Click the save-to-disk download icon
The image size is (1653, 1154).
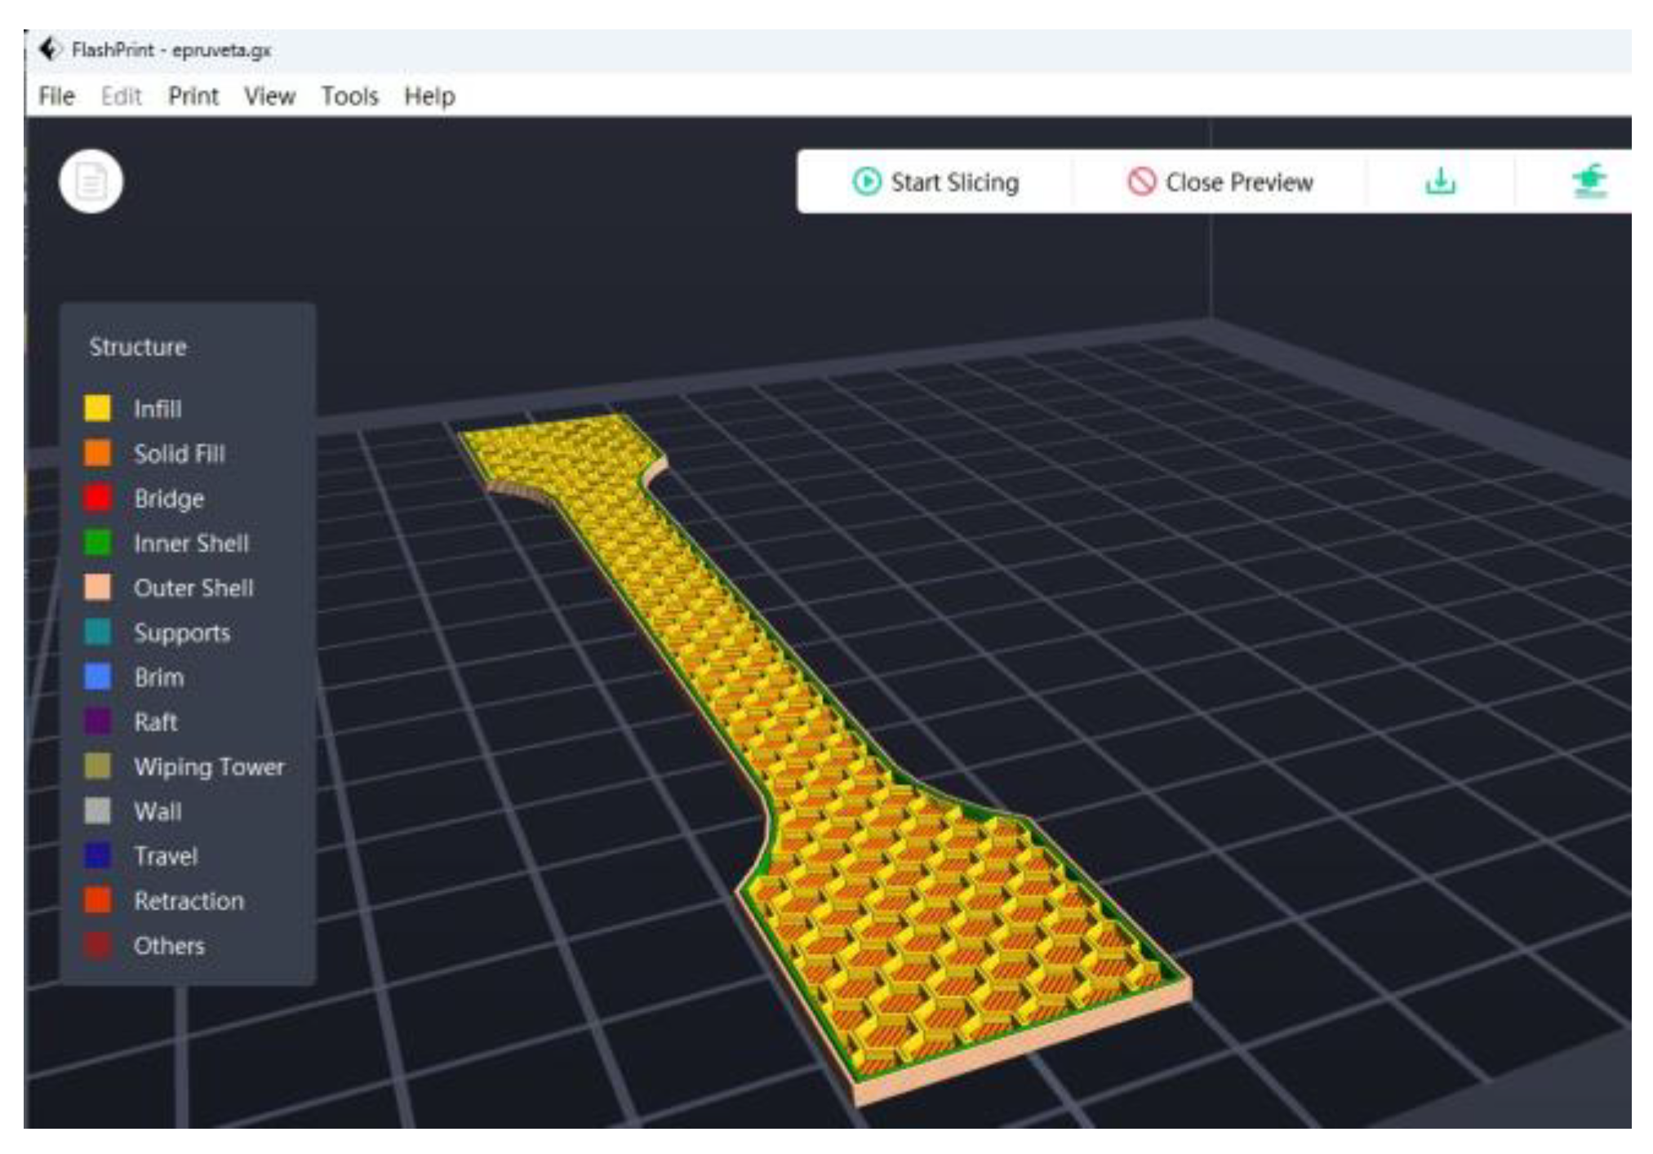[x=1440, y=181]
